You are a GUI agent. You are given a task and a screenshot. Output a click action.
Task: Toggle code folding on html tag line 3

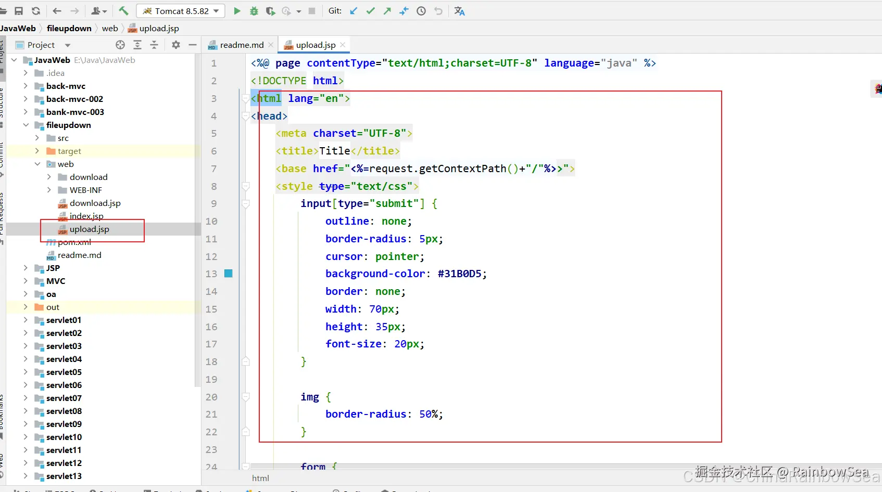tap(246, 98)
